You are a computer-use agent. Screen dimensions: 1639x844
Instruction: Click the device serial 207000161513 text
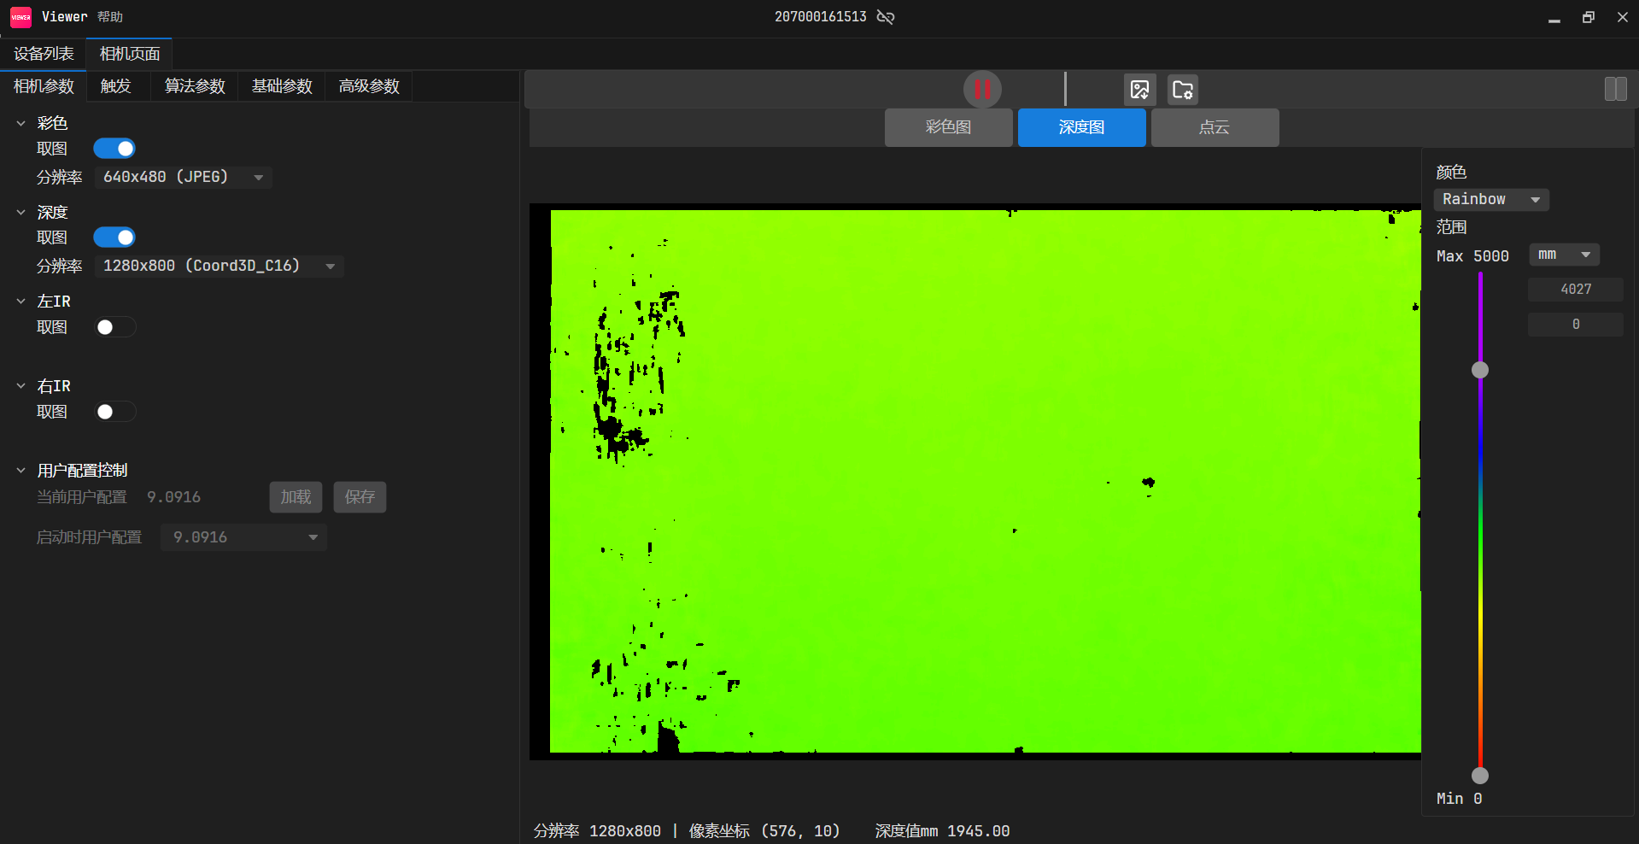(x=820, y=17)
